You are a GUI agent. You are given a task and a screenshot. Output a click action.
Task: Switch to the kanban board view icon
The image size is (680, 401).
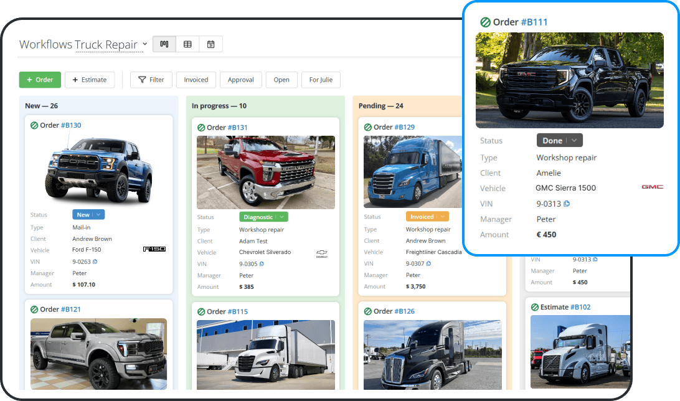164,44
